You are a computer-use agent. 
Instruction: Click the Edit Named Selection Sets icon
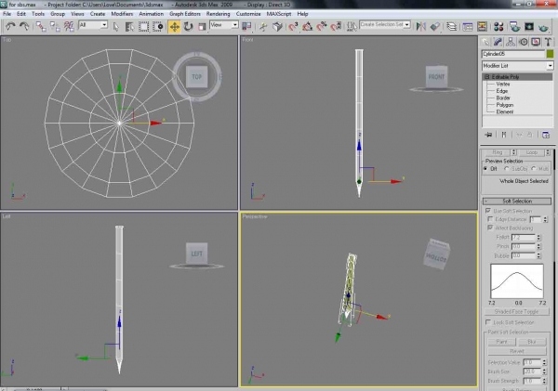click(352, 26)
